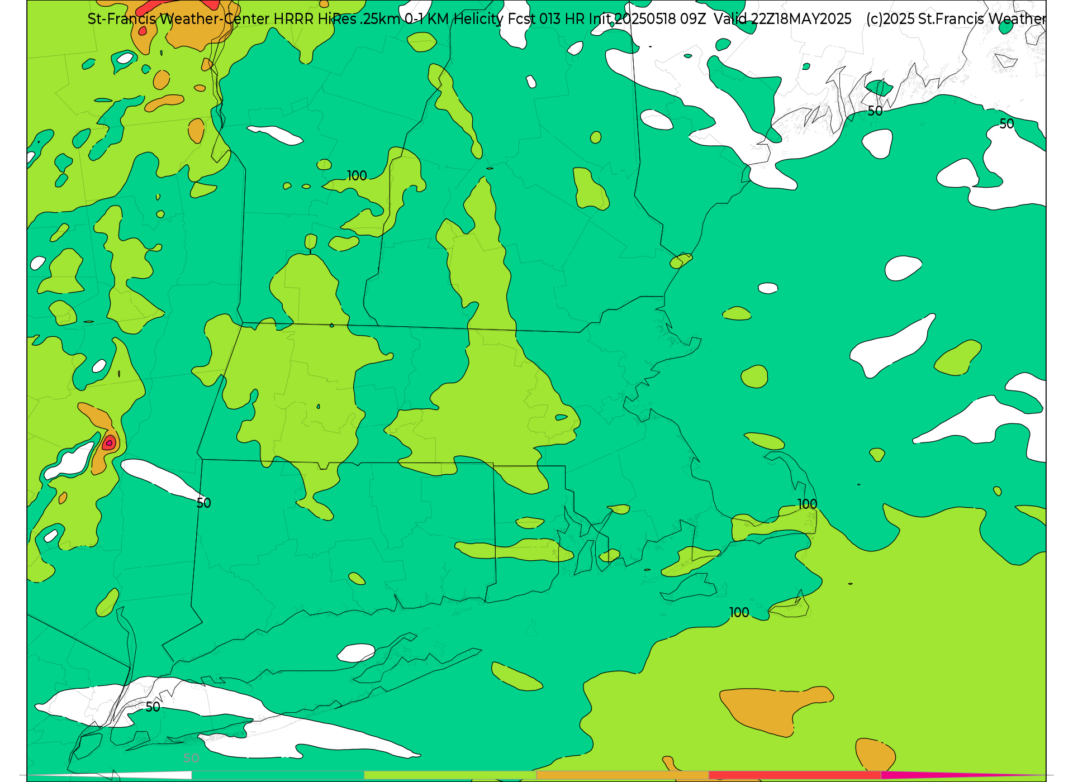Click the white segment of the color bar
Image resolution: width=1073 pixels, height=782 pixels.
110,775
